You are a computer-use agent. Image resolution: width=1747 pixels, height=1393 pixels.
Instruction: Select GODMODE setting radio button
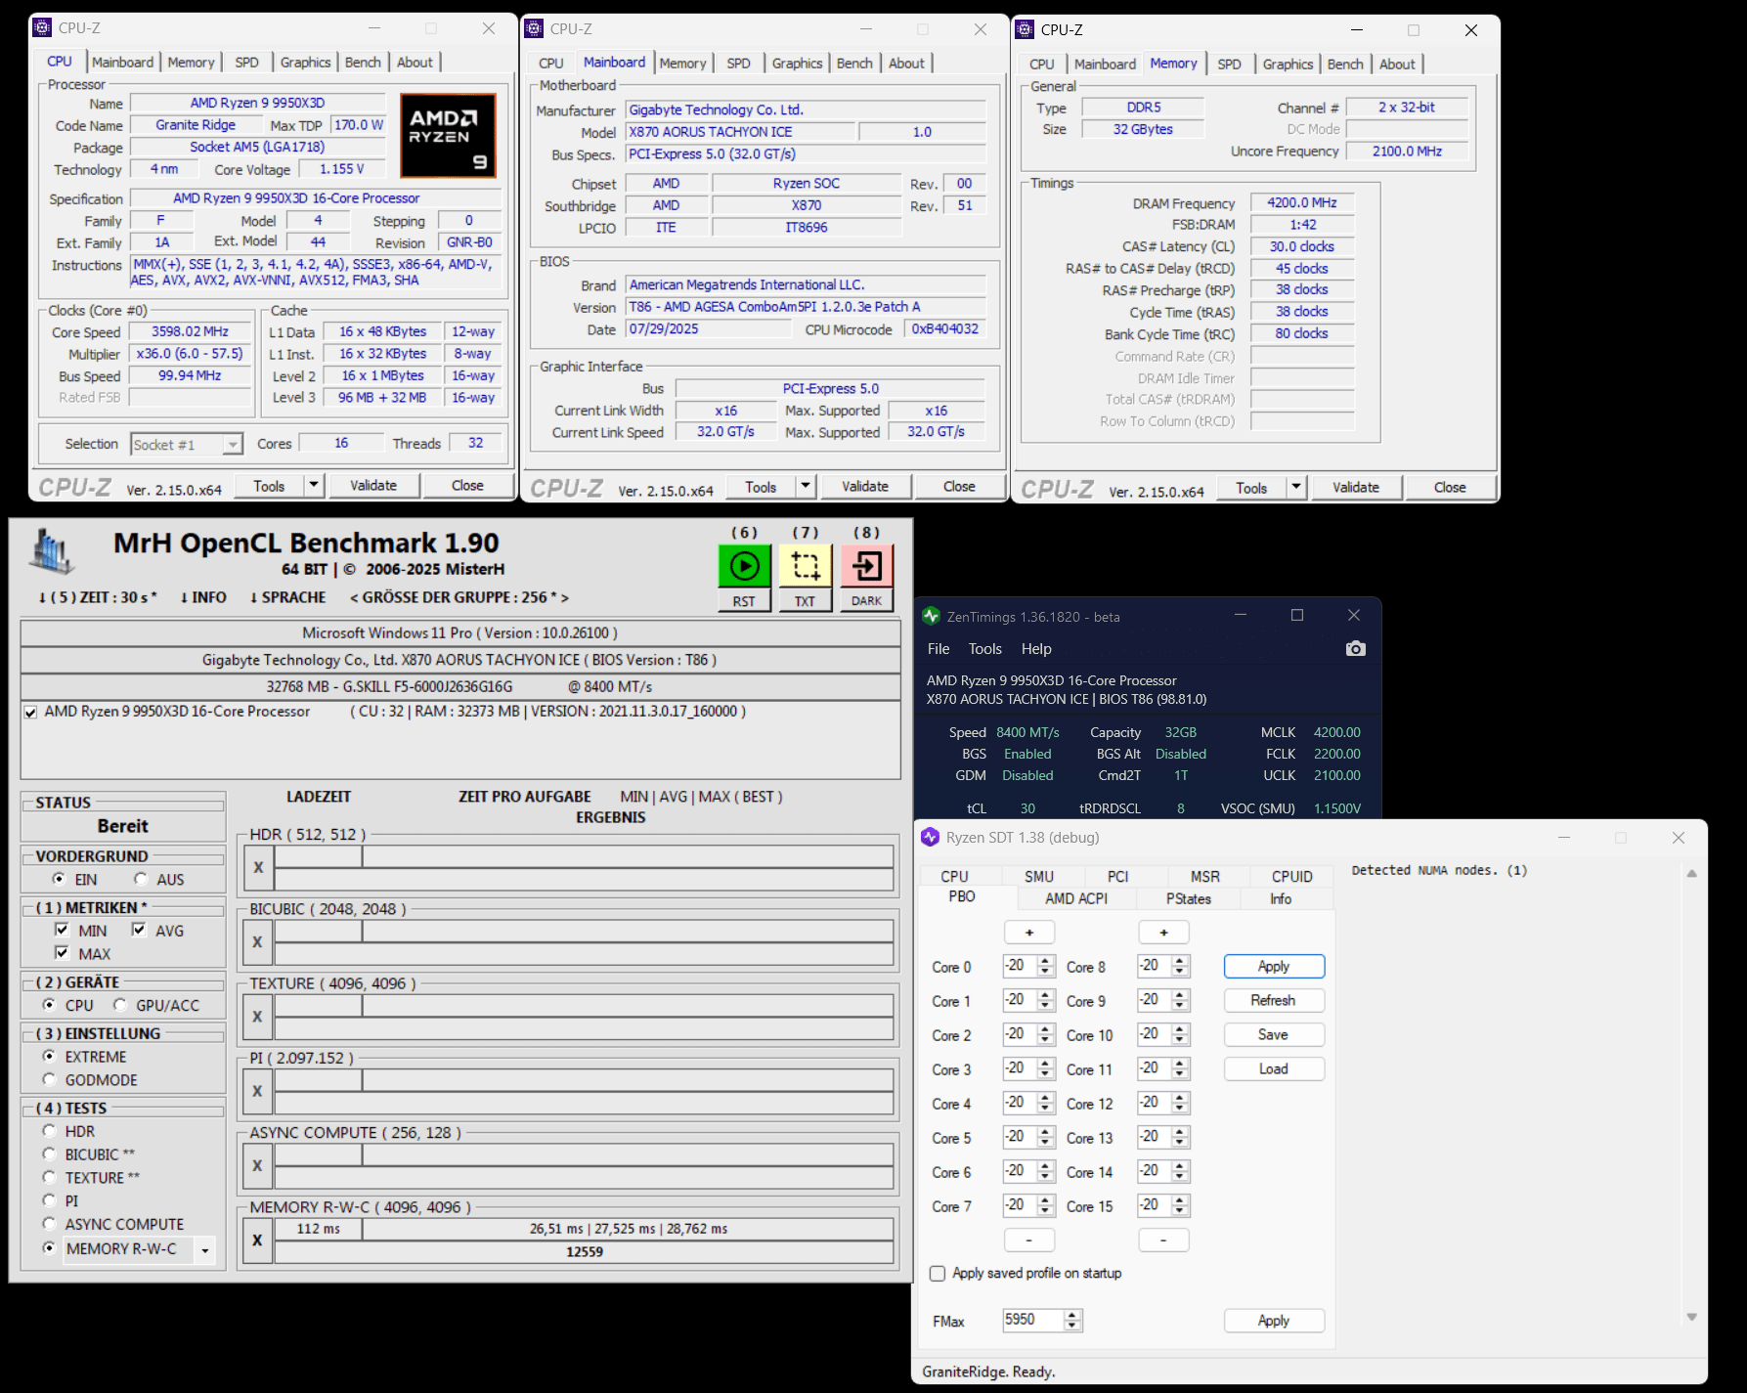49,1079
